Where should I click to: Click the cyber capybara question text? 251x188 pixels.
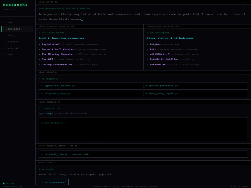coord(75,174)
